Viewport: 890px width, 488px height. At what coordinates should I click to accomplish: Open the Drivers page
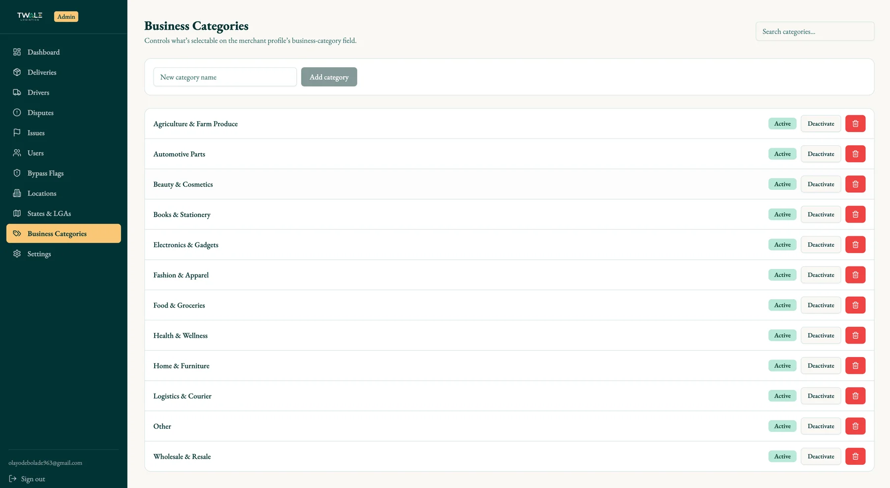point(63,92)
